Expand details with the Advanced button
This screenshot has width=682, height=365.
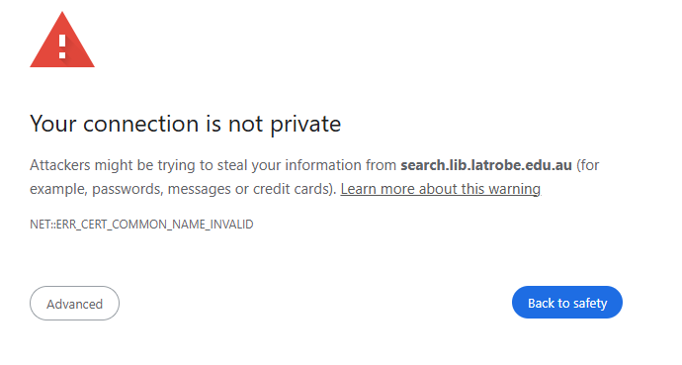[x=74, y=304]
